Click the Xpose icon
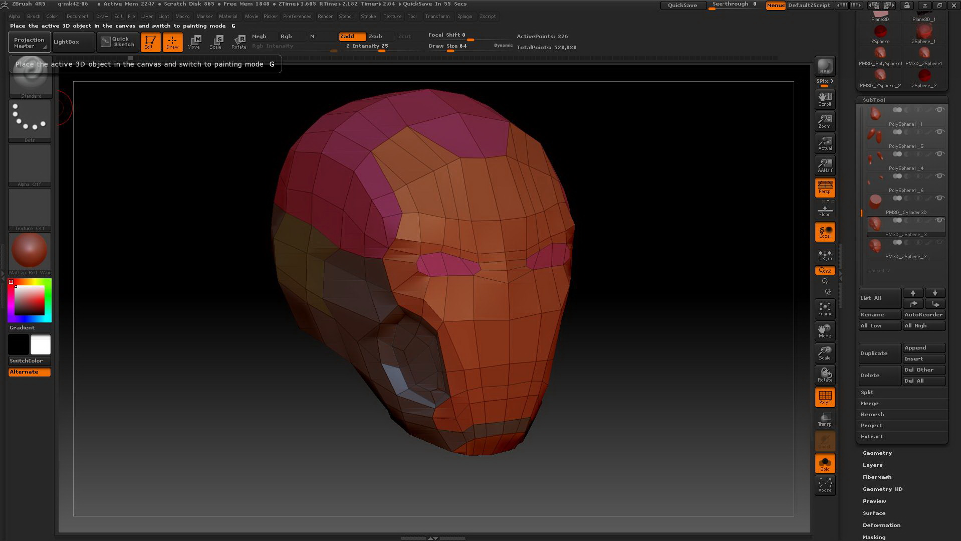The width and height of the screenshot is (961, 541). click(825, 485)
